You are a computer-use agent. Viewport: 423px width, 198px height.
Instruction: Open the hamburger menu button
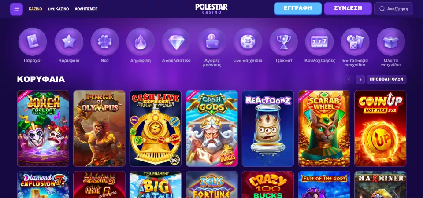pos(16,9)
